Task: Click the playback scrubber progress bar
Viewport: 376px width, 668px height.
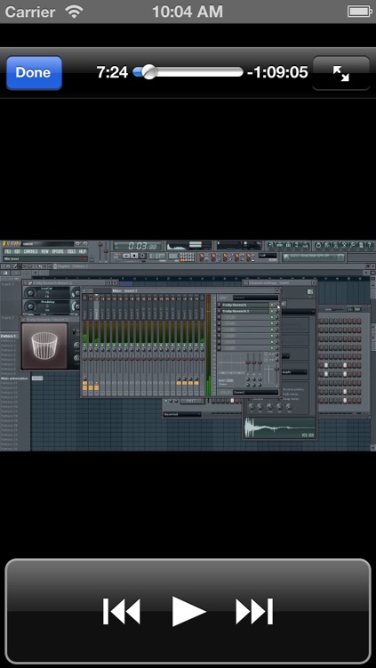Action: coord(188,71)
